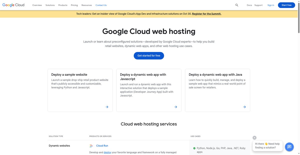
Task: Click Deploy a dynamic web app with Javascript title
Action: pos(143,77)
